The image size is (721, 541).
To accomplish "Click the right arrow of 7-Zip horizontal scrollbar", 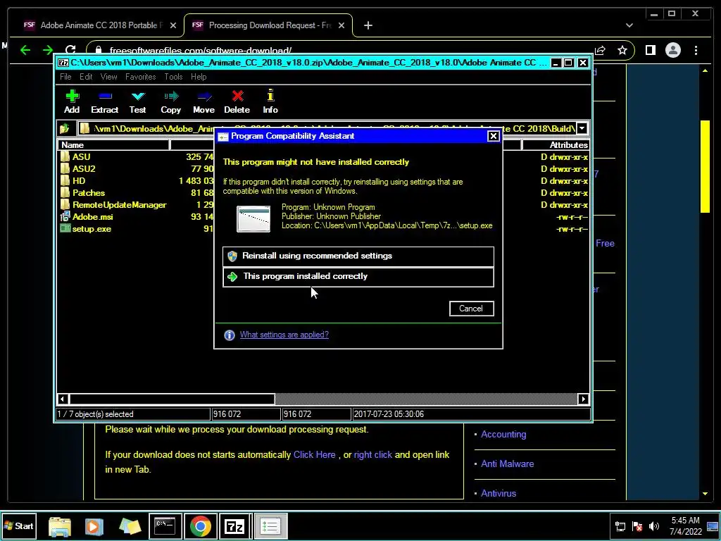I will pyautogui.click(x=583, y=399).
